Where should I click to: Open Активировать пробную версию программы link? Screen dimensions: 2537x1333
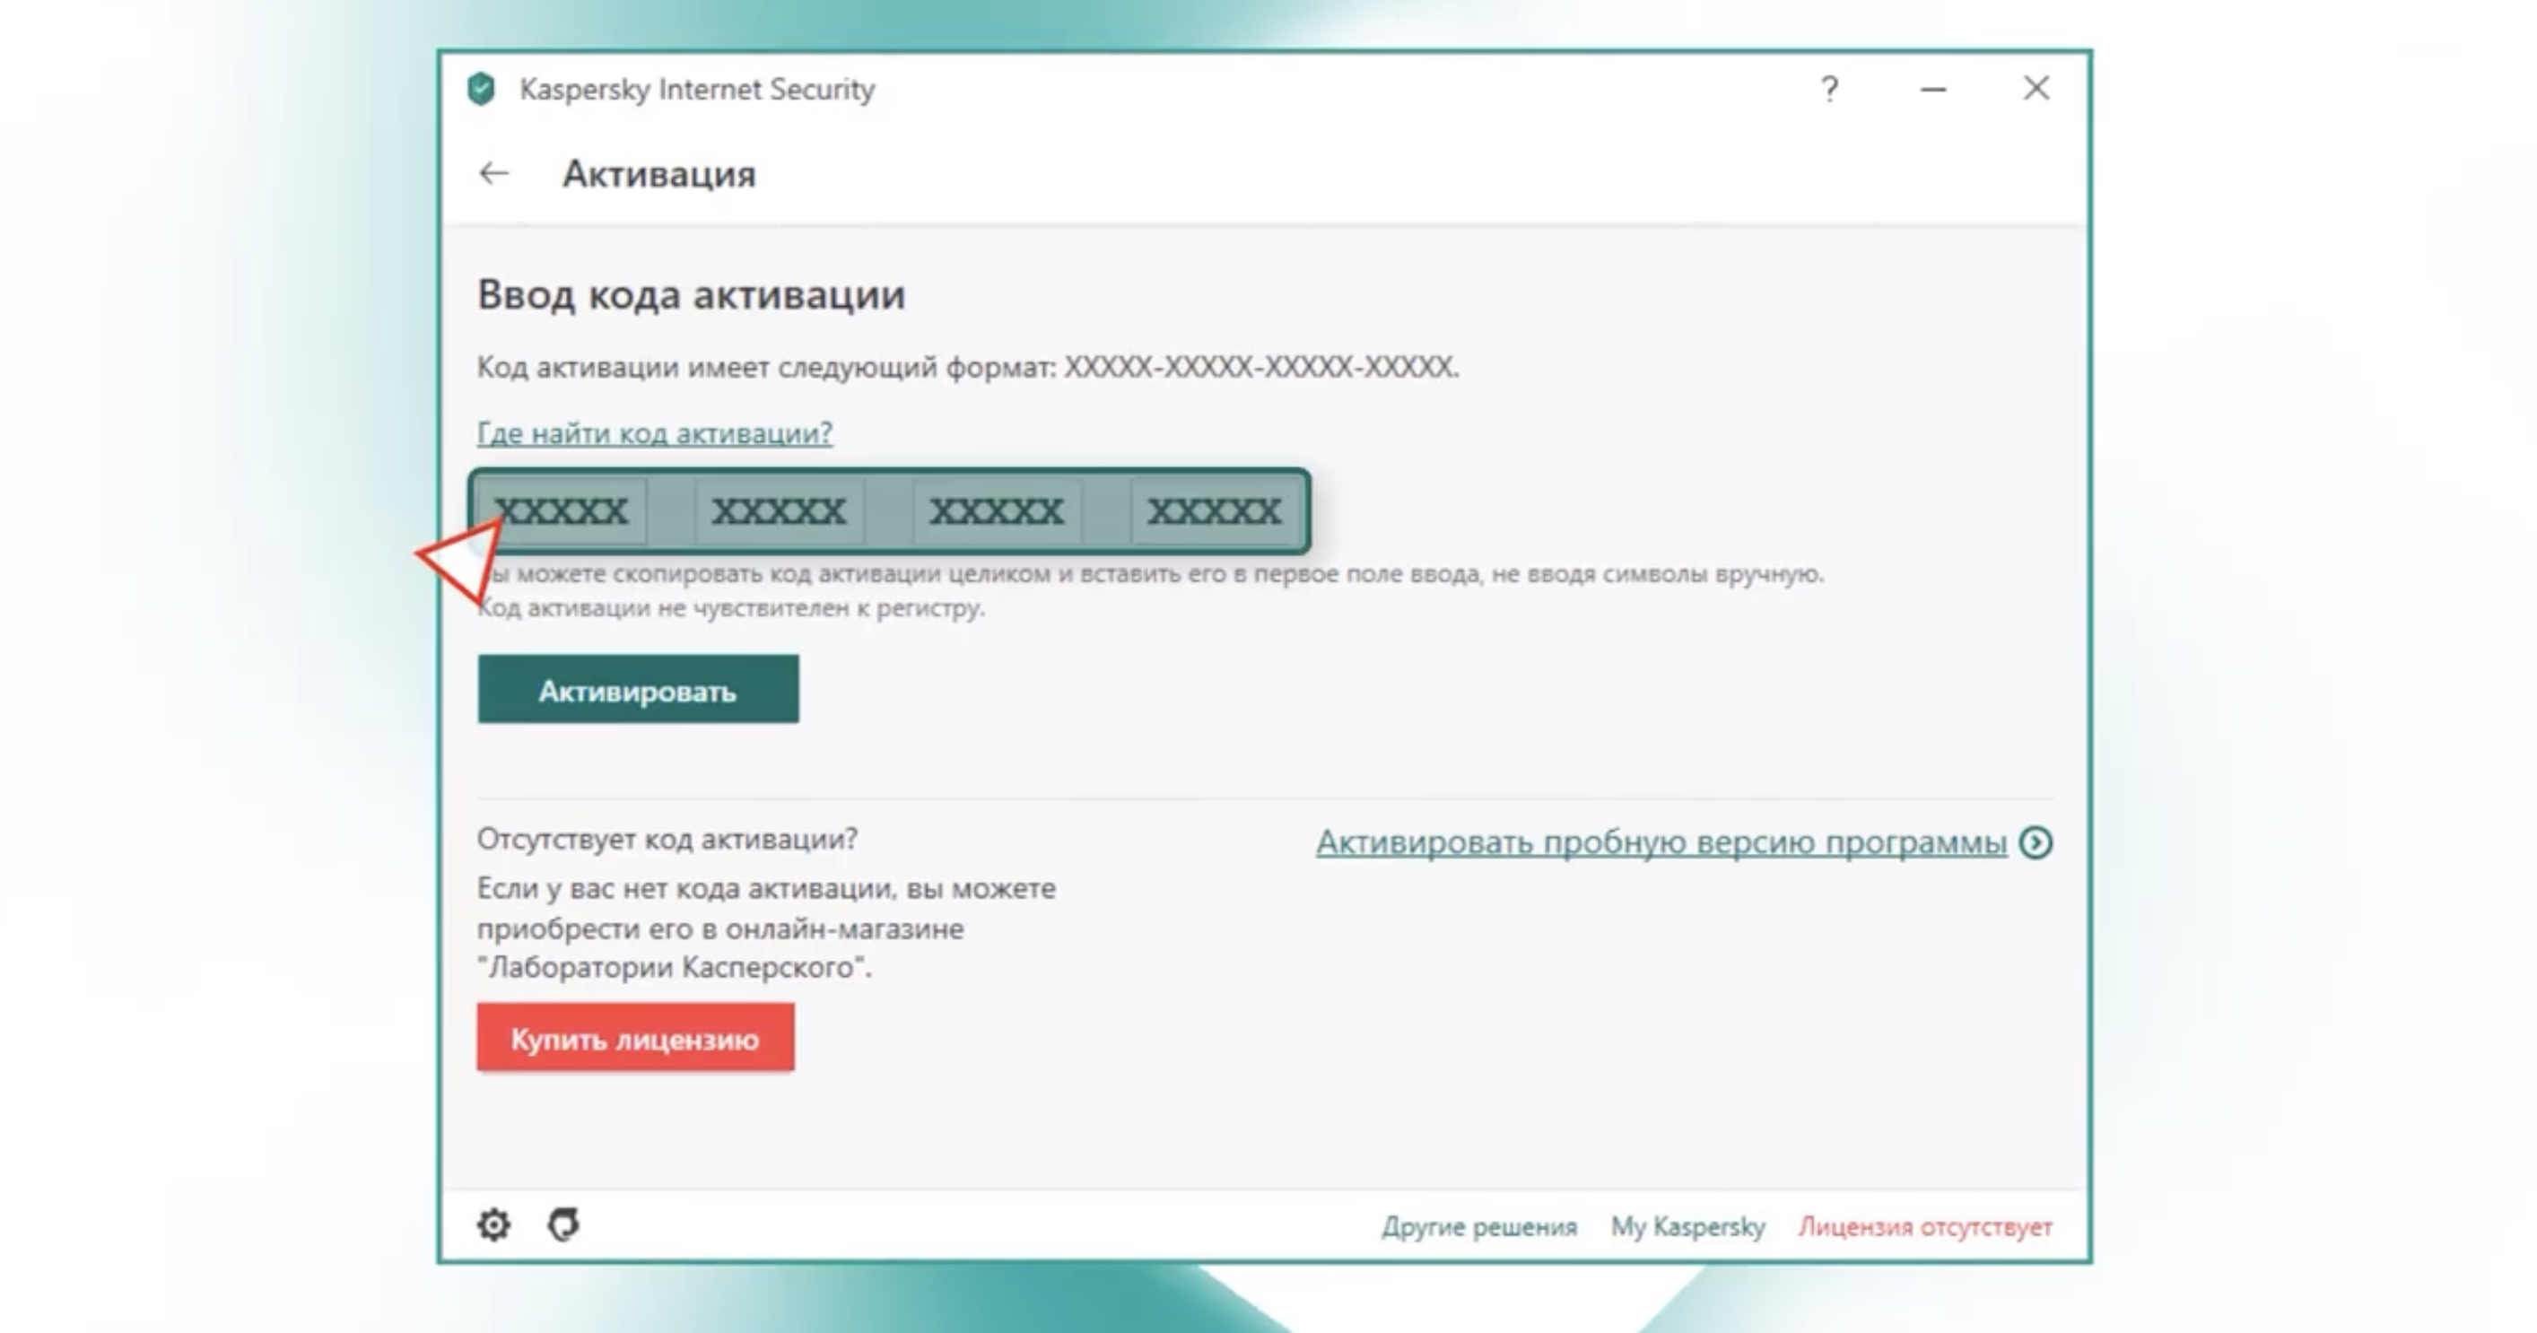click(1661, 842)
